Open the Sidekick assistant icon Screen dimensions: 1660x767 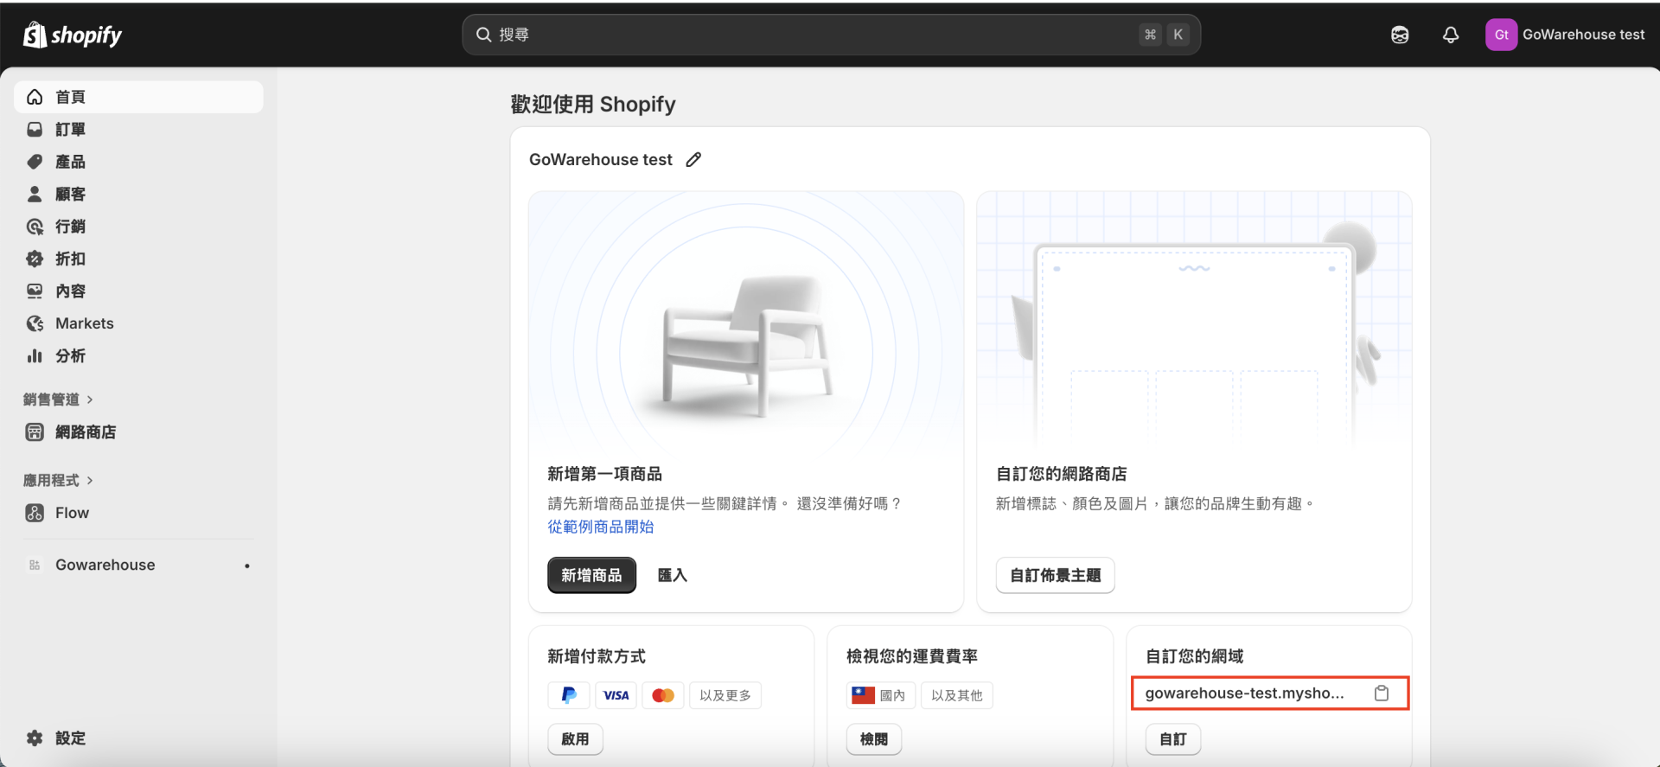click(x=1400, y=35)
